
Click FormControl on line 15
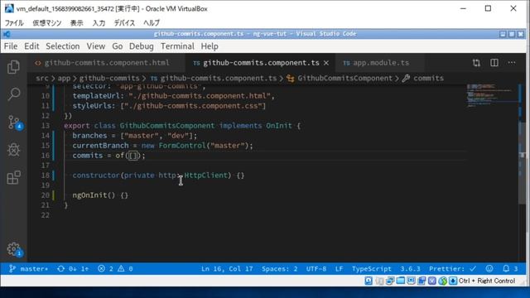click(x=182, y=146)
